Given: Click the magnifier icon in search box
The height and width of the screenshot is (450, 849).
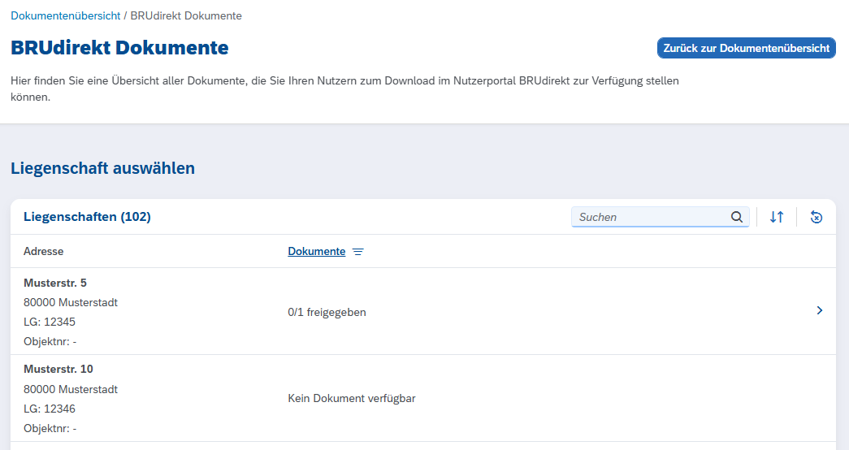Looking at the screenshot, I should [737, 217].
